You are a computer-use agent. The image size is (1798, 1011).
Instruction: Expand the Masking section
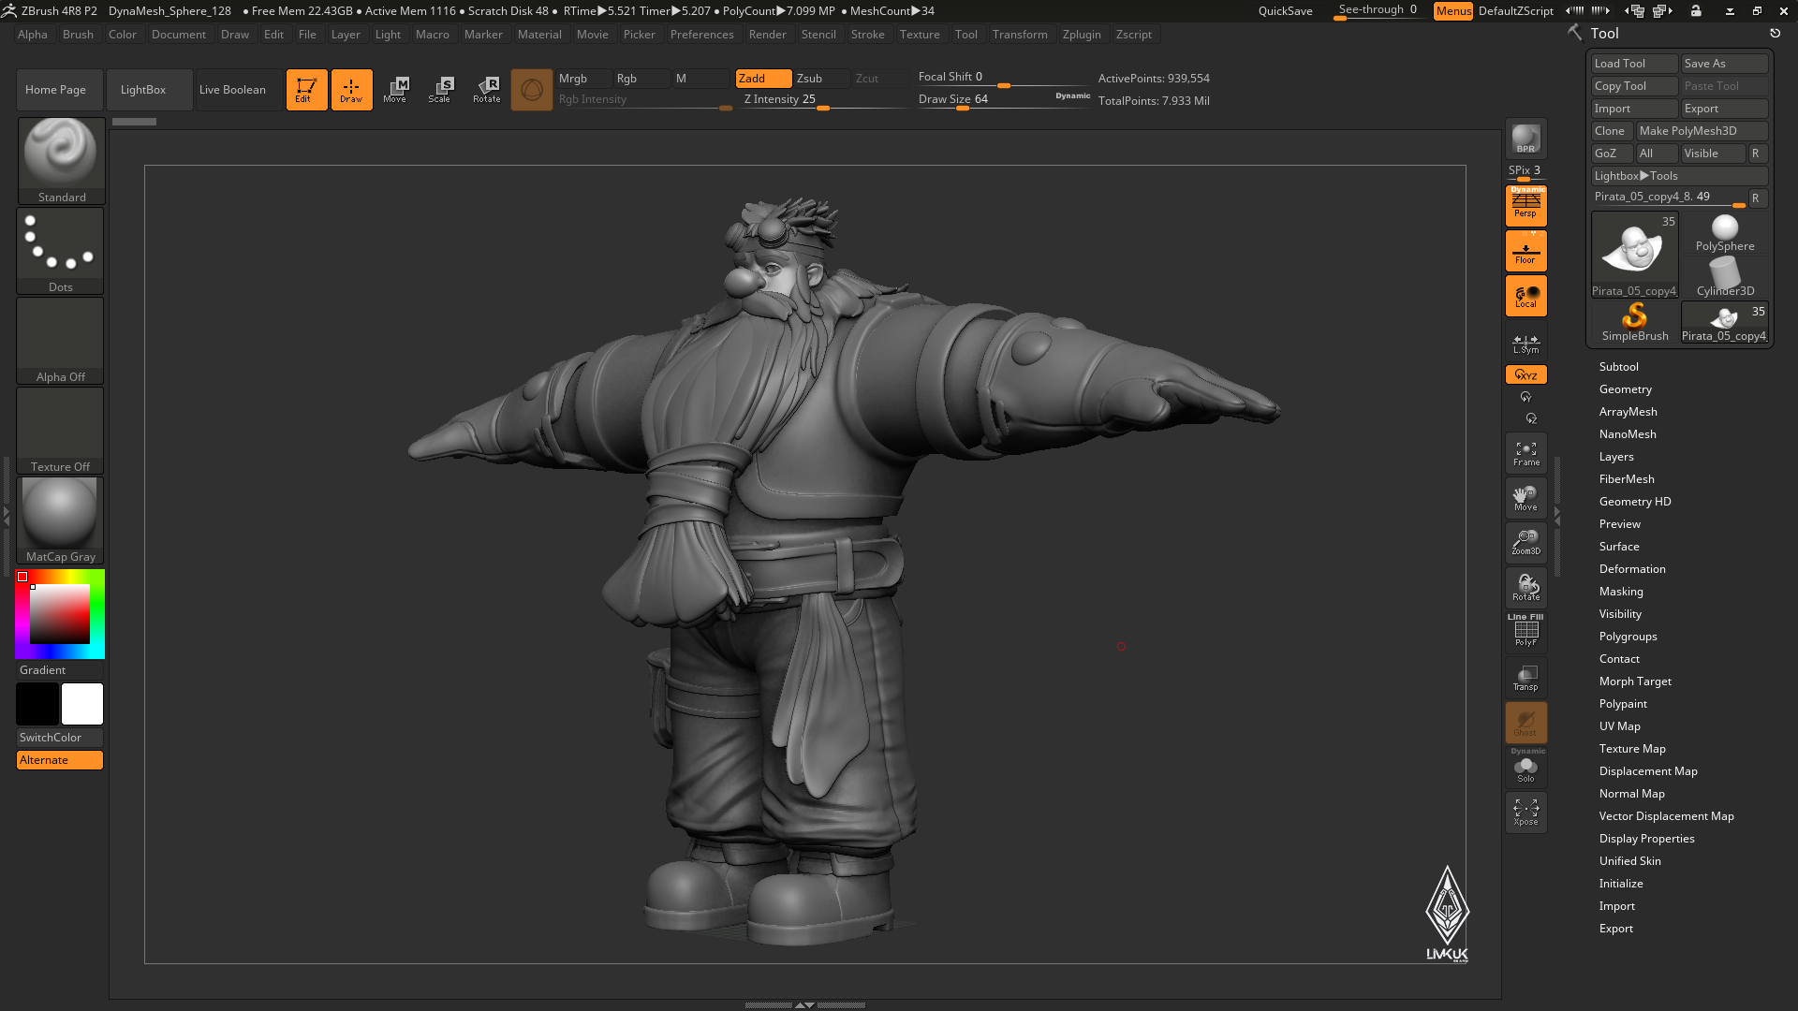[x=1620, y=592]
